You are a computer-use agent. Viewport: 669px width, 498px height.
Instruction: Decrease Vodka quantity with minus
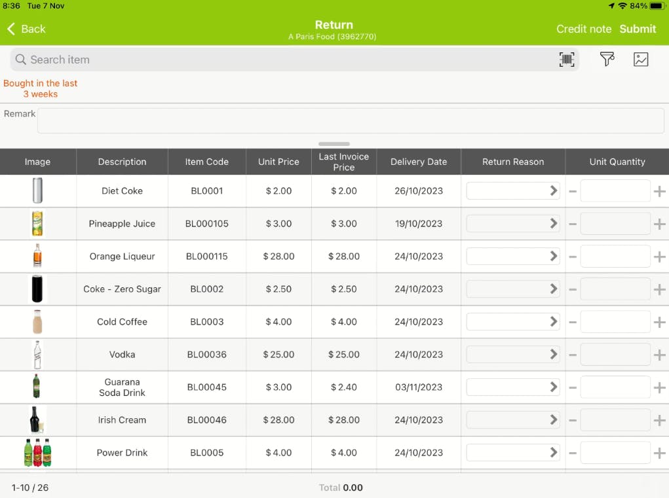pos(573,355)
